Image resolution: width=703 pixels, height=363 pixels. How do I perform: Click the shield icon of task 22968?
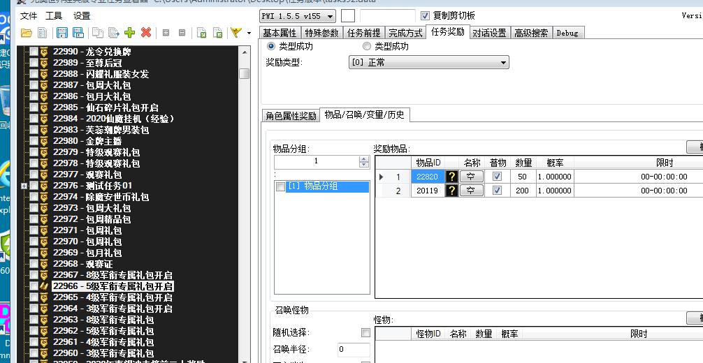[x=43, y=264]
